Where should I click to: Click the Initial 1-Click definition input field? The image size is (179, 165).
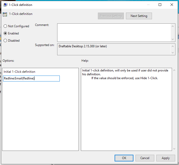pyautogui.click(x=31, y=78)
